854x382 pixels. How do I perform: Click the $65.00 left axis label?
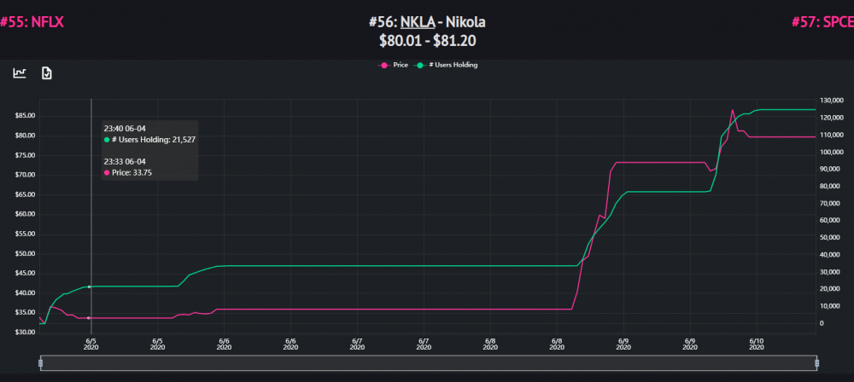pyautogui.click(x=25, y=194)
